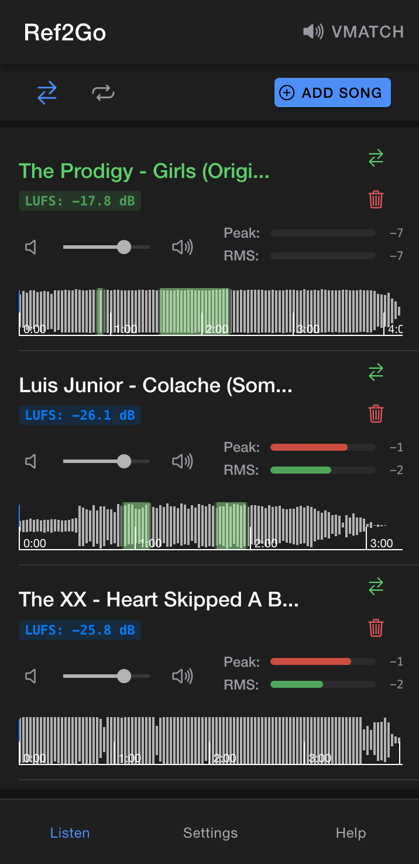
Task: Click volume-up icon on The XX track
Action: 182,677
